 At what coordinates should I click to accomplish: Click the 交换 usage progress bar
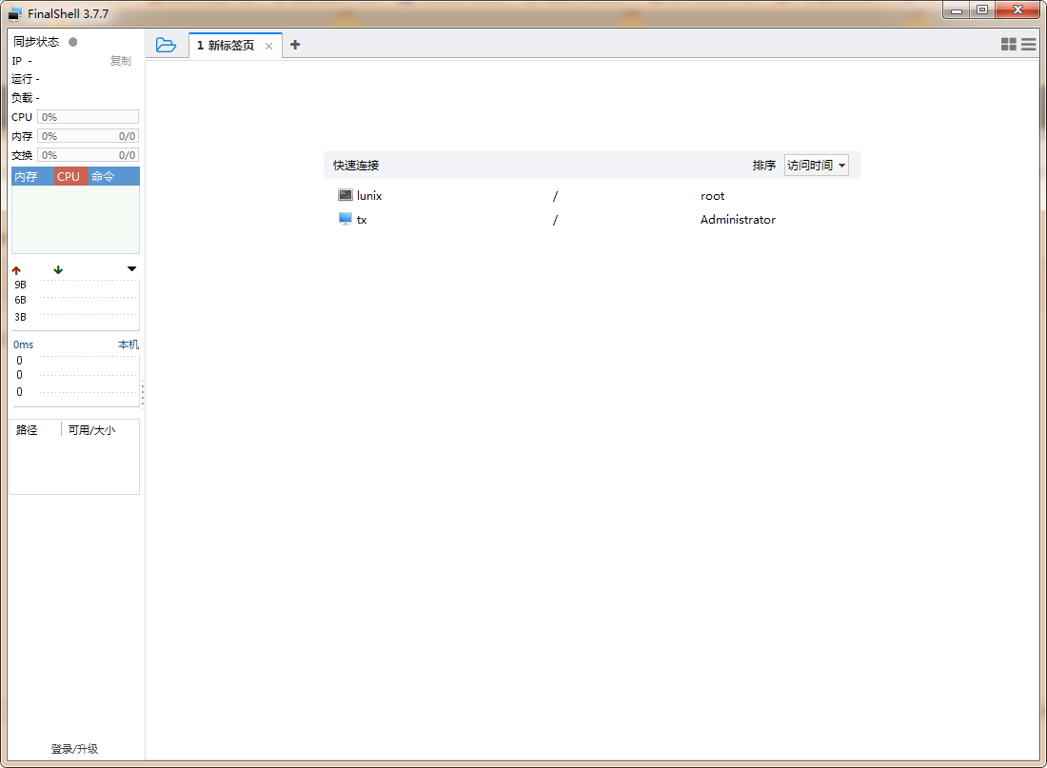pos(89,155)
